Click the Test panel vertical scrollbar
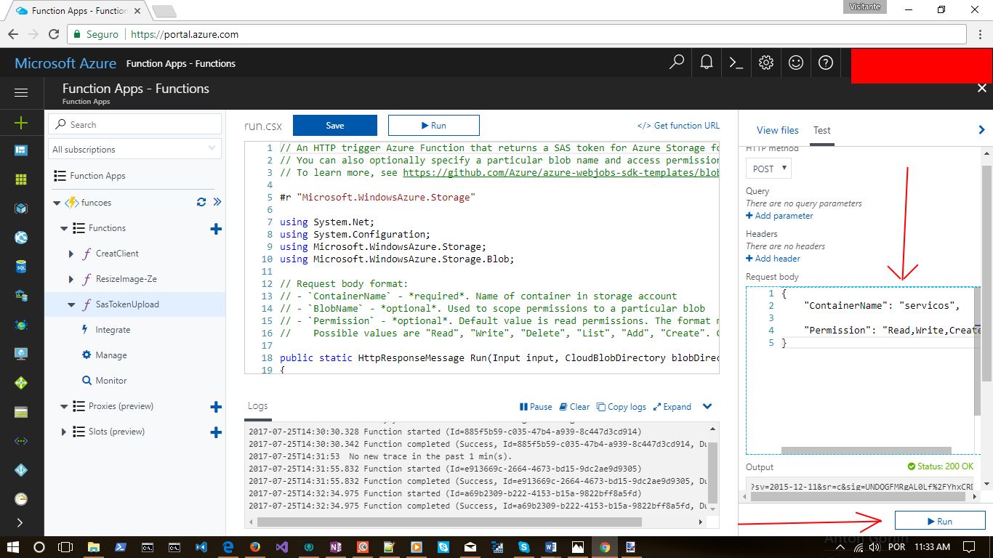 (x=986, y=273)
